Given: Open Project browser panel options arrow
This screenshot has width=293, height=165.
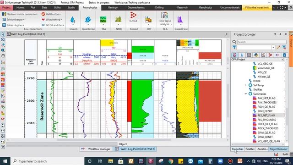Looking at the screenshot, I should click(275, 34).
